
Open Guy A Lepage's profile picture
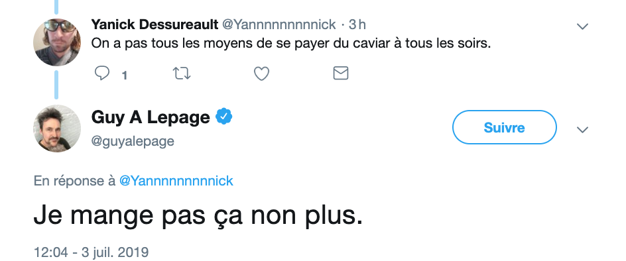pyautogui.click(x=56, y=129)
